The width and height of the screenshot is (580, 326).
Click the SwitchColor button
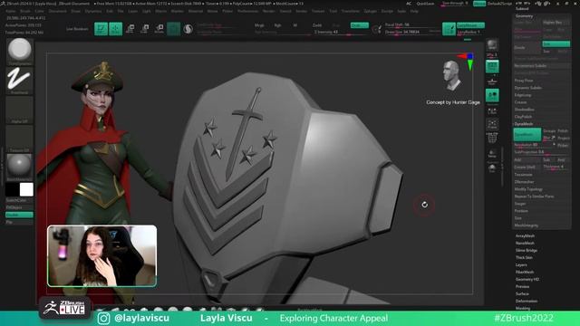click(19, 200)
